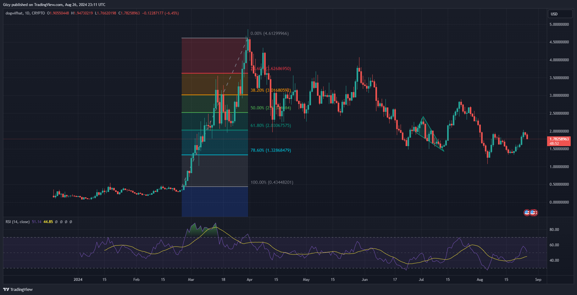Screen dimensions: 577x295
Task: Click the high value H1.94730219
Action: 82,13
